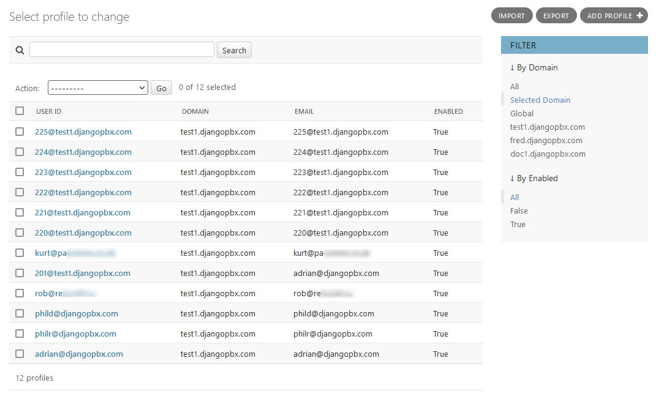Toggle the select-all checkbox in header
Screen dimensions: 656x399
pos(20,111)
